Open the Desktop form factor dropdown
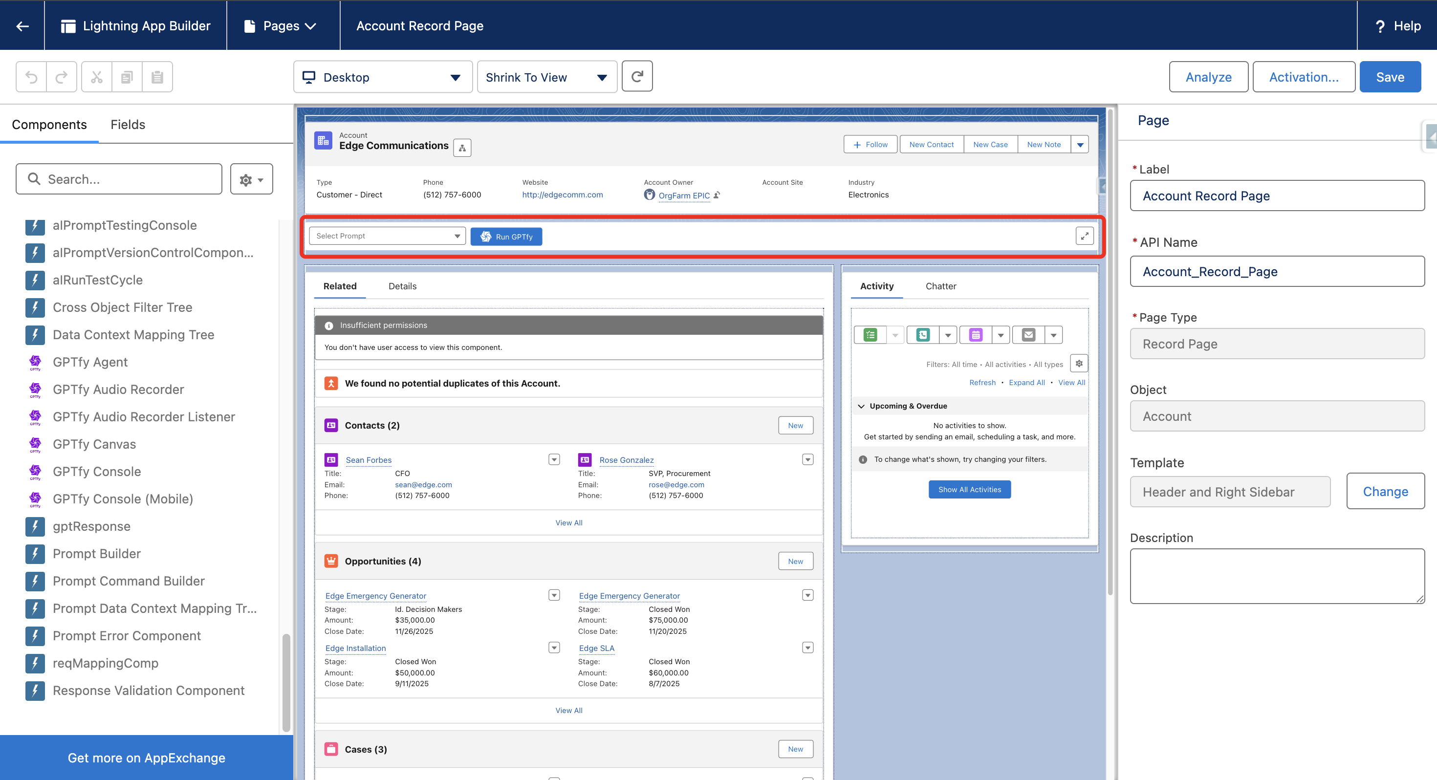 [x=383, y=77]
